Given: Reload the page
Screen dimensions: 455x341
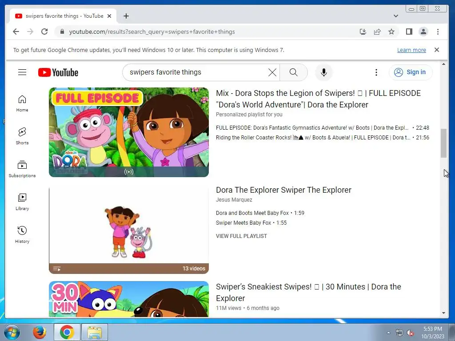Looking at the screenshot, I should [x=44, y=32].
